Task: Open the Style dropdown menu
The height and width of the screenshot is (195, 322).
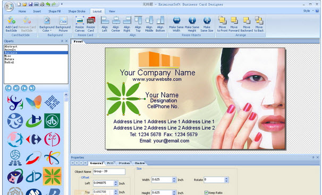Action: click(x=309, y=11)
